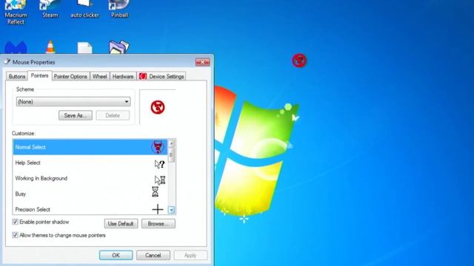The height and width of the screenshot is (266, 474).
Task: Open the Wheel tab
Action: pos(100,77)
